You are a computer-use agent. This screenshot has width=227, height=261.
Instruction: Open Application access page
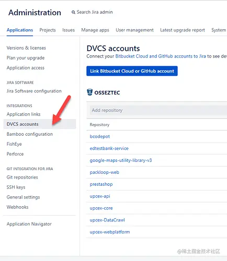[26, 68]
